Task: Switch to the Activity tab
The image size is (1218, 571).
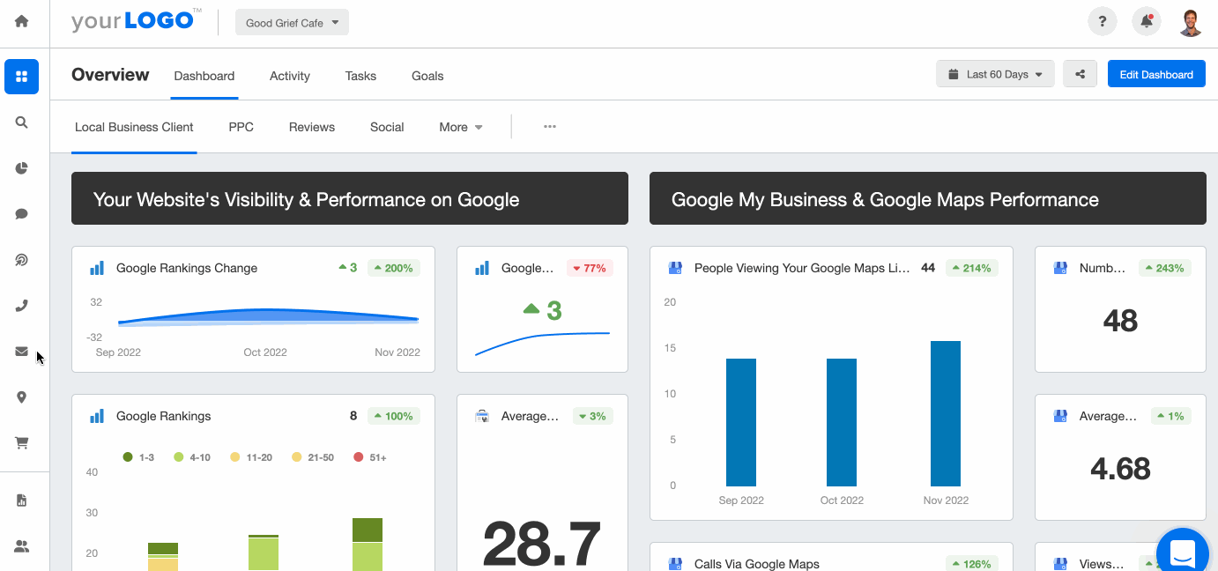Action: (290, 76)
